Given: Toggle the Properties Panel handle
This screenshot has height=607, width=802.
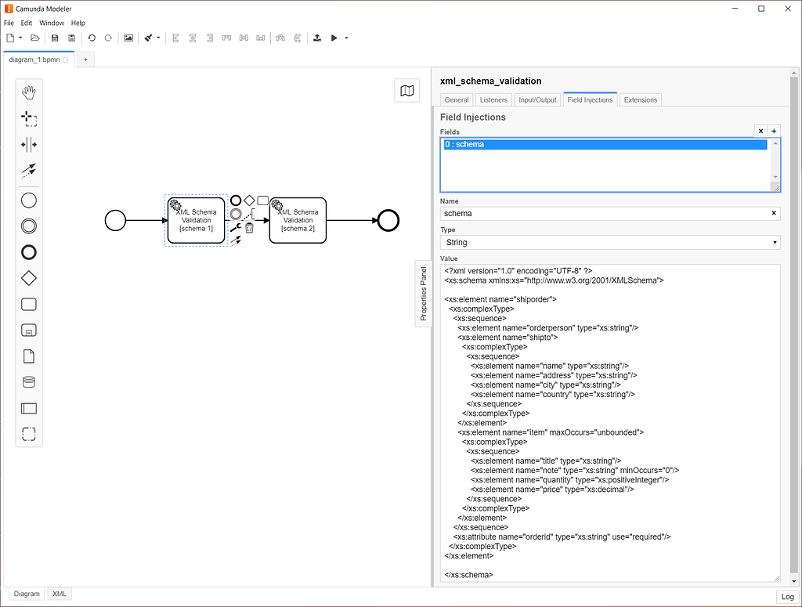Looking at the screenshot, I should click(x=424, y=294).
